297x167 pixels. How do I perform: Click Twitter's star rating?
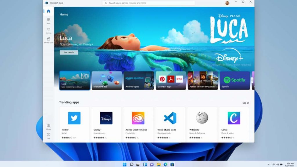(67, 138)
